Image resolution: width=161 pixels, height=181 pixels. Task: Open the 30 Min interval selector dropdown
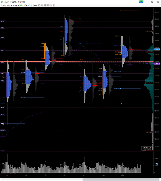point(16,5)
